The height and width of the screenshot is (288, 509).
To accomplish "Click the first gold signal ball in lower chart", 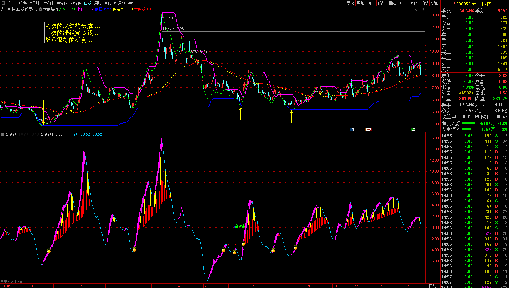I will pos(49,251).
